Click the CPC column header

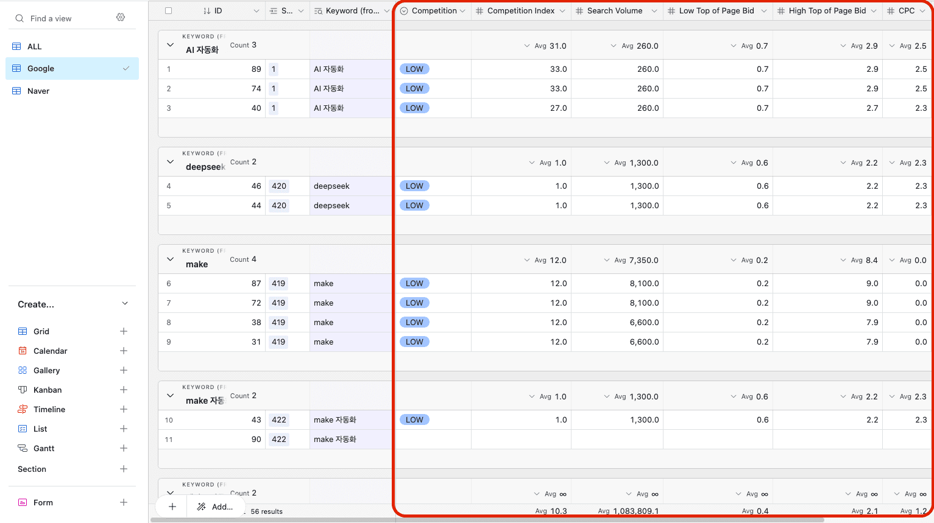point(907,11)
